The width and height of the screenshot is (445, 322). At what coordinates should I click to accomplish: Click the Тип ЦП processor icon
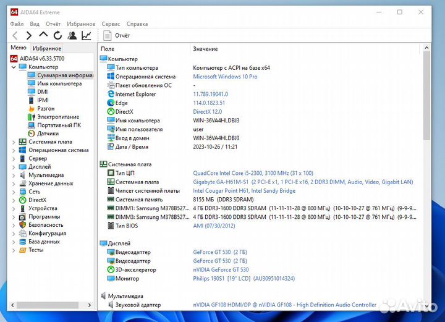[x=111, y=173]
